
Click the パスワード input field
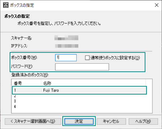pyautogui.click(x=82, y=67)
